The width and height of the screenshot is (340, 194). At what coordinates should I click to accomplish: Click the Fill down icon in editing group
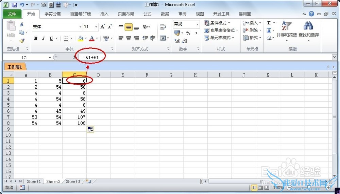click(x=269, y=30)
